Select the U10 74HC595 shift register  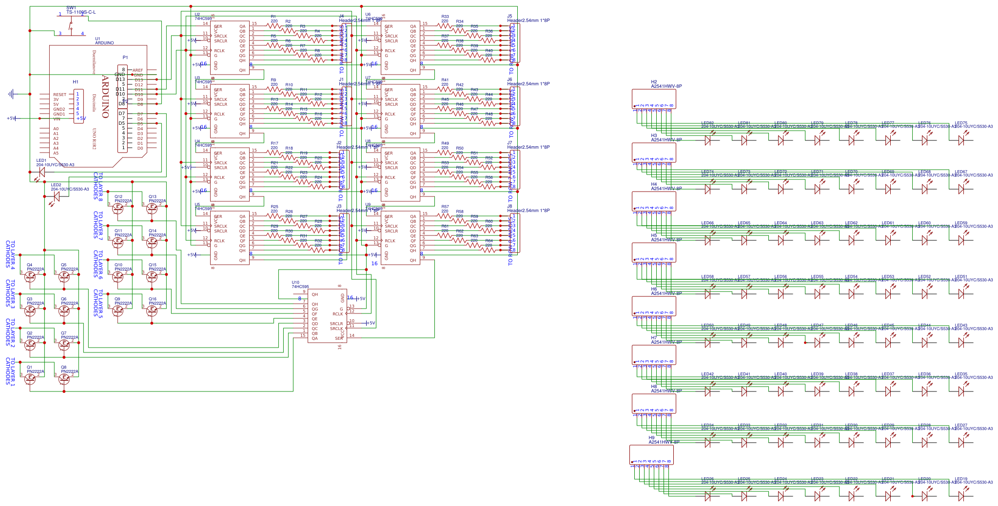327,316
